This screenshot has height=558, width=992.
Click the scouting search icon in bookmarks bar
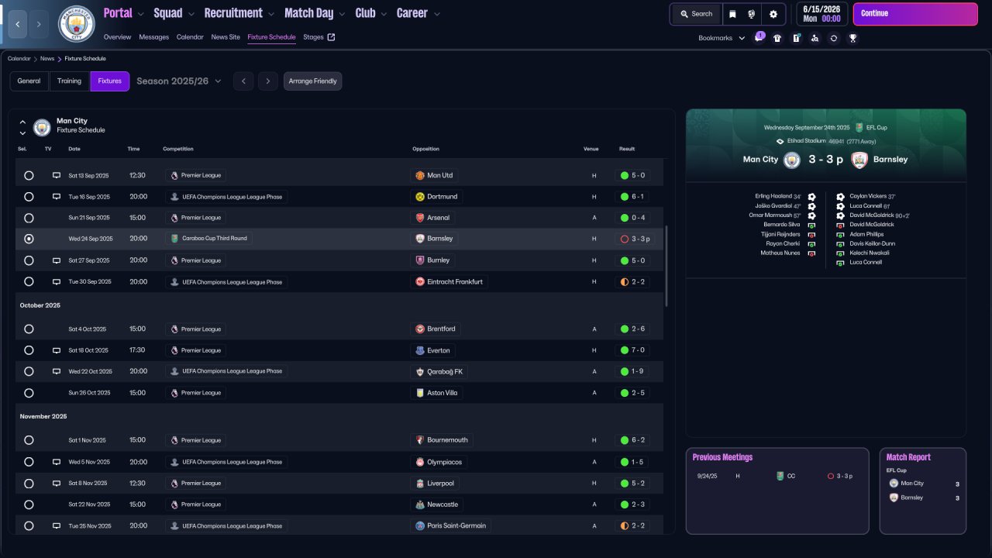(x=815, y=38)
